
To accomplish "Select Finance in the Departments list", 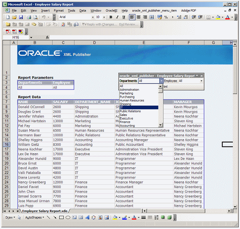I will tap(139, 122).
